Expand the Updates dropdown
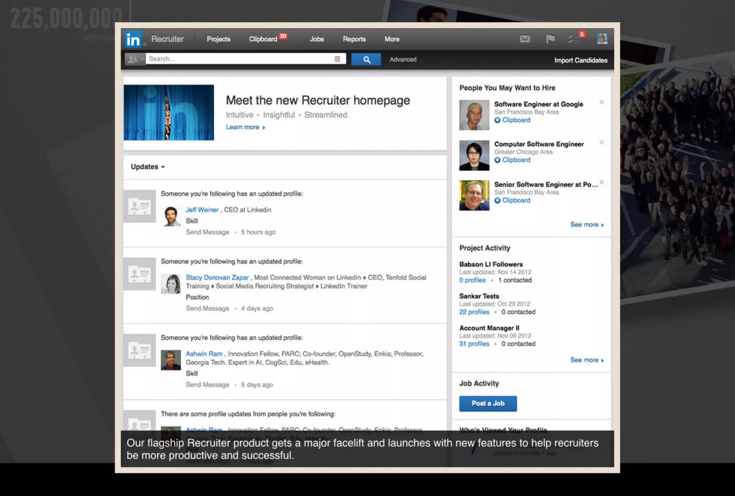 [x=148, y=167]
